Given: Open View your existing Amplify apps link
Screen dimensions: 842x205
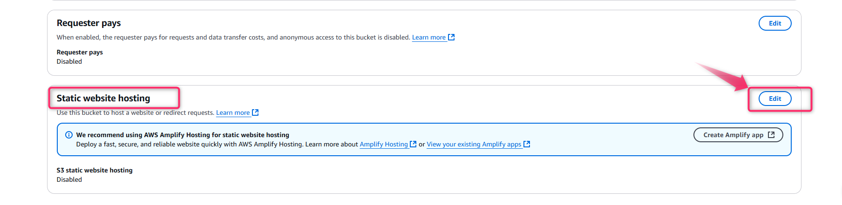Looking at the screenshot, I should tap(474, 144).
